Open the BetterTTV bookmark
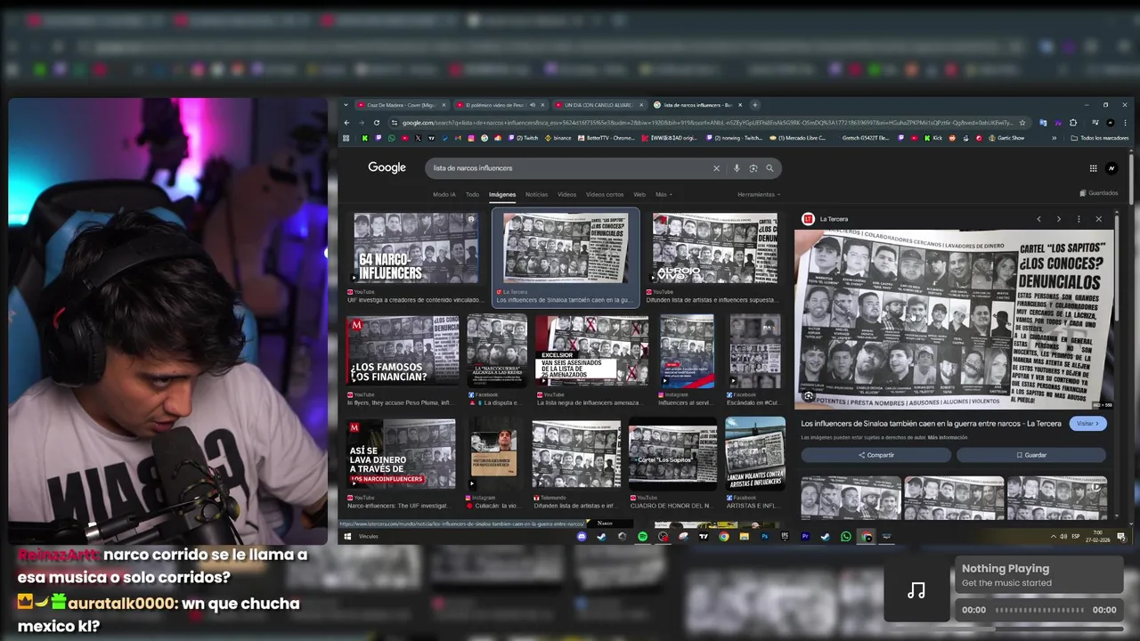This screenshot has height=641, width=1140. pos(606,138)
